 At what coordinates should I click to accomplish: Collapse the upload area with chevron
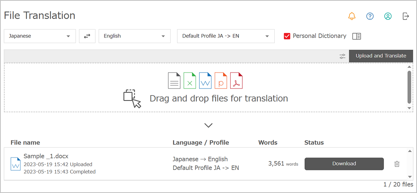coord(209,125)
